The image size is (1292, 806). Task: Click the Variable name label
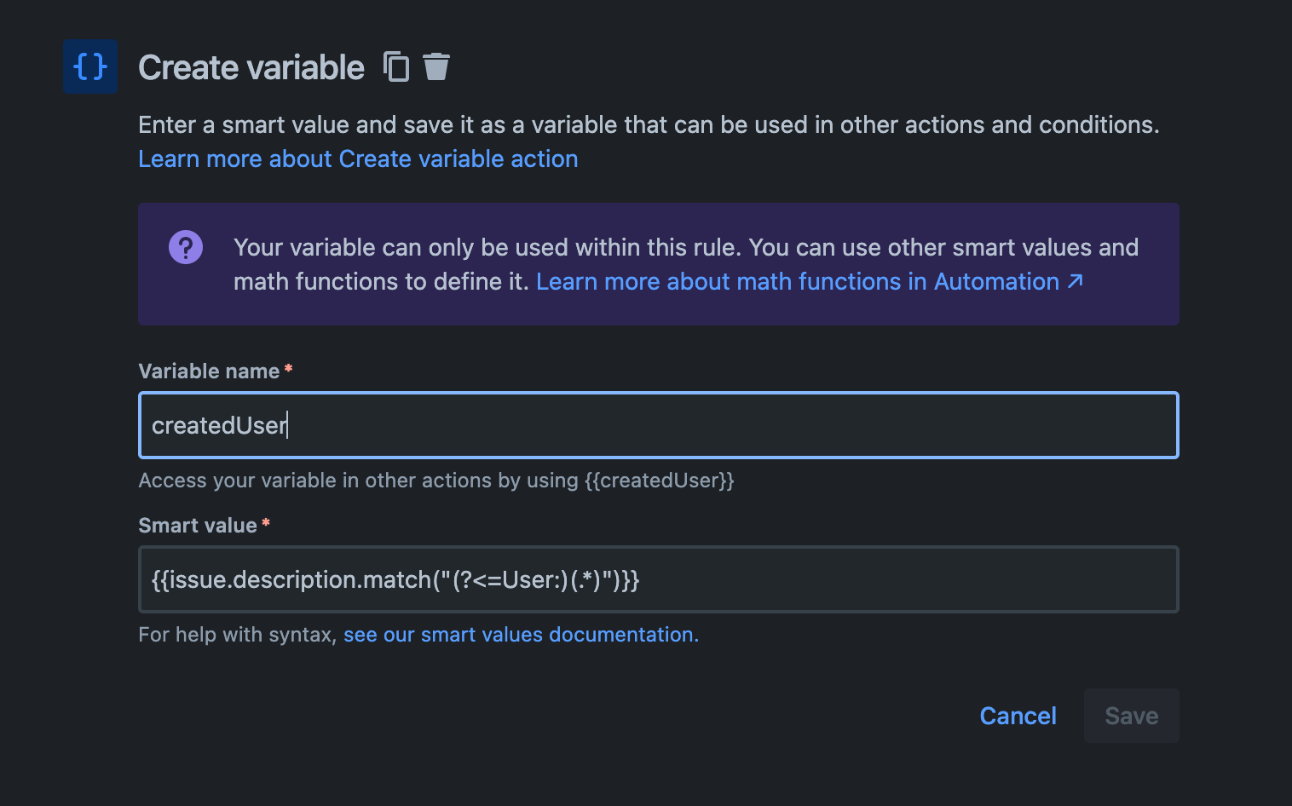point(209,371)
